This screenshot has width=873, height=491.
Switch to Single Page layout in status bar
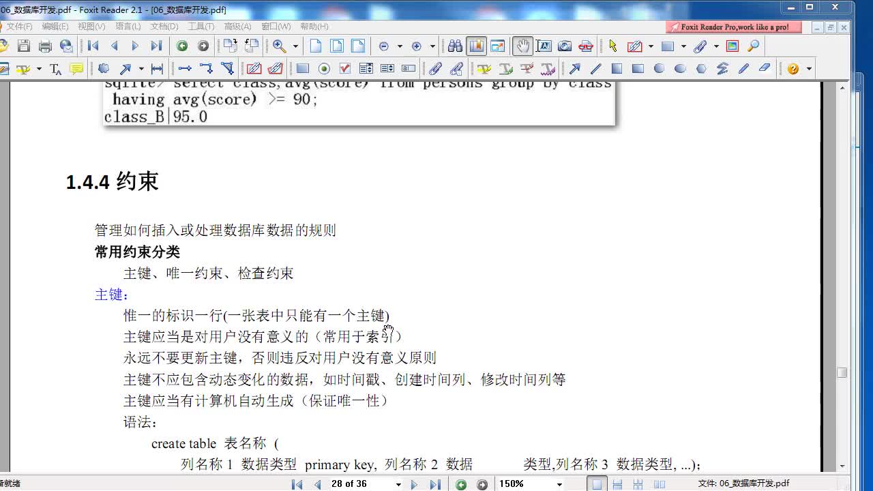tap(597, 484)
